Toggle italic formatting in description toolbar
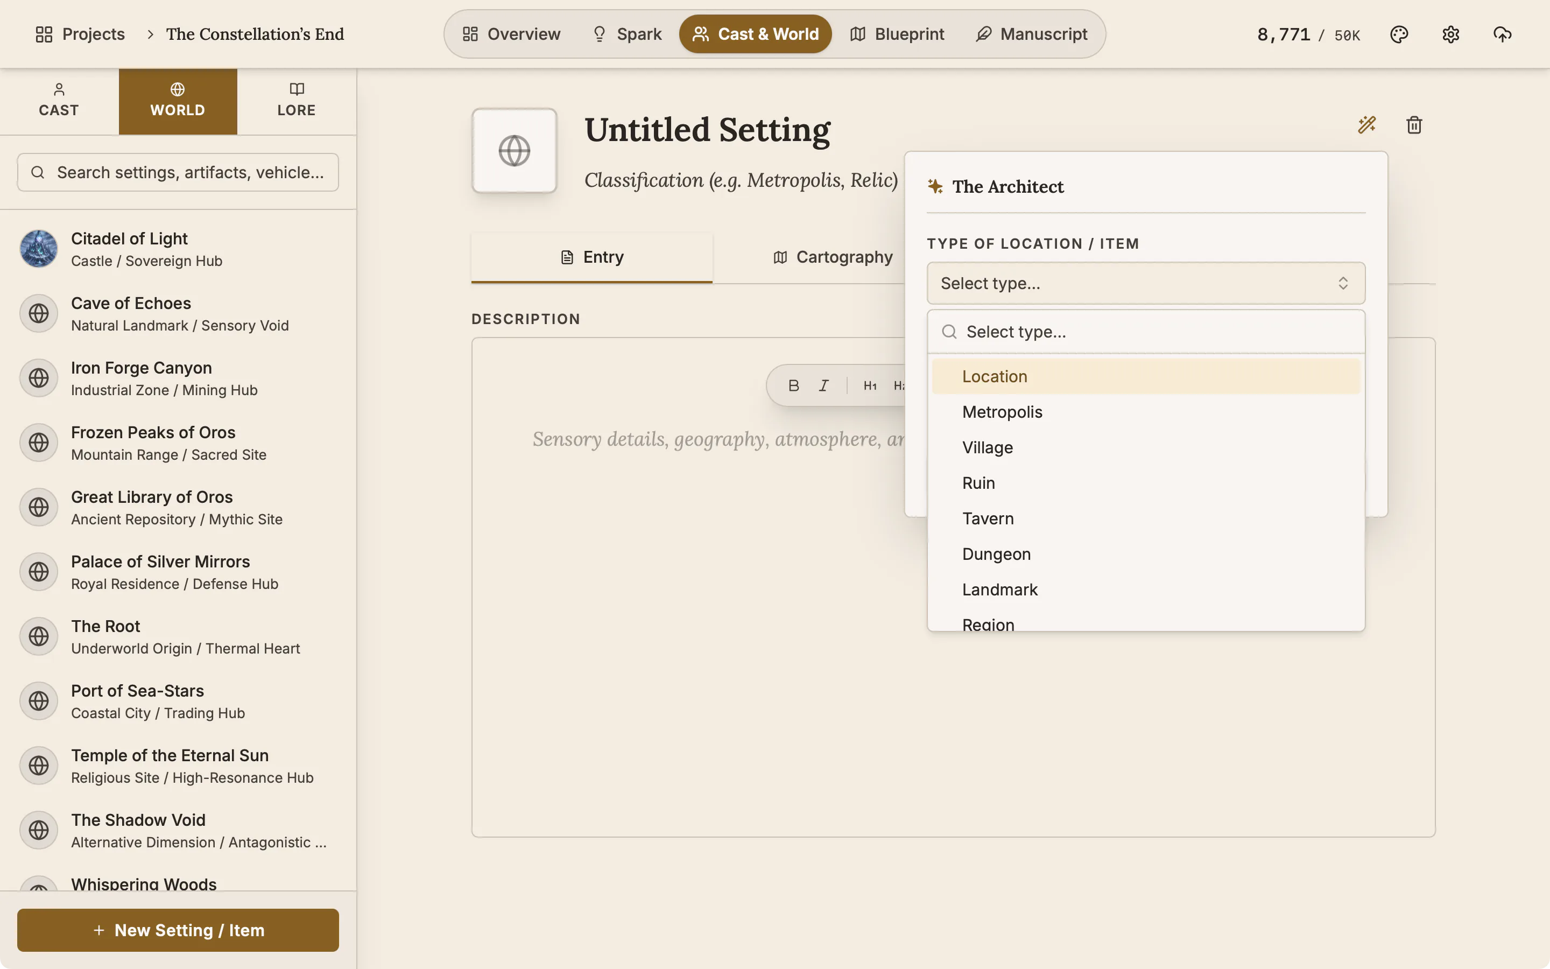This screenshot has width=1550, height=969. click(823, 385)
